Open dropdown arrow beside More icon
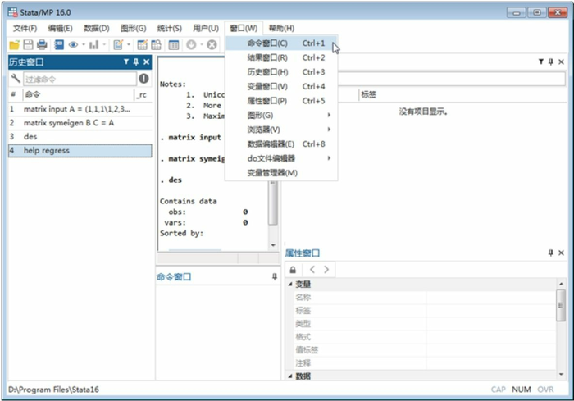 point(202,44)
